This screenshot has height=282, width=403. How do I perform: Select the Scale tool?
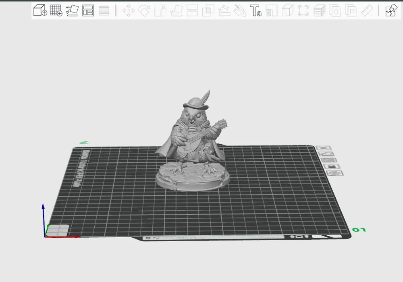(x=160, y=10)
